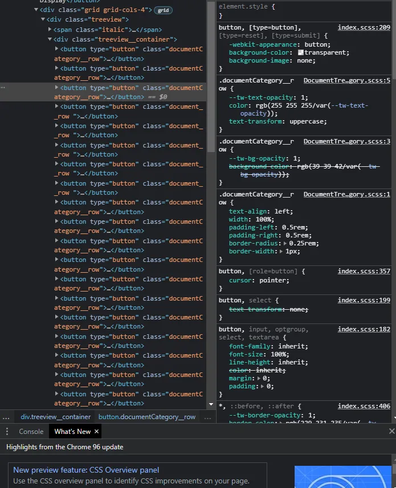Expand the span class italic node
Viewport: 396px width, 488px height.
(50, 30)
